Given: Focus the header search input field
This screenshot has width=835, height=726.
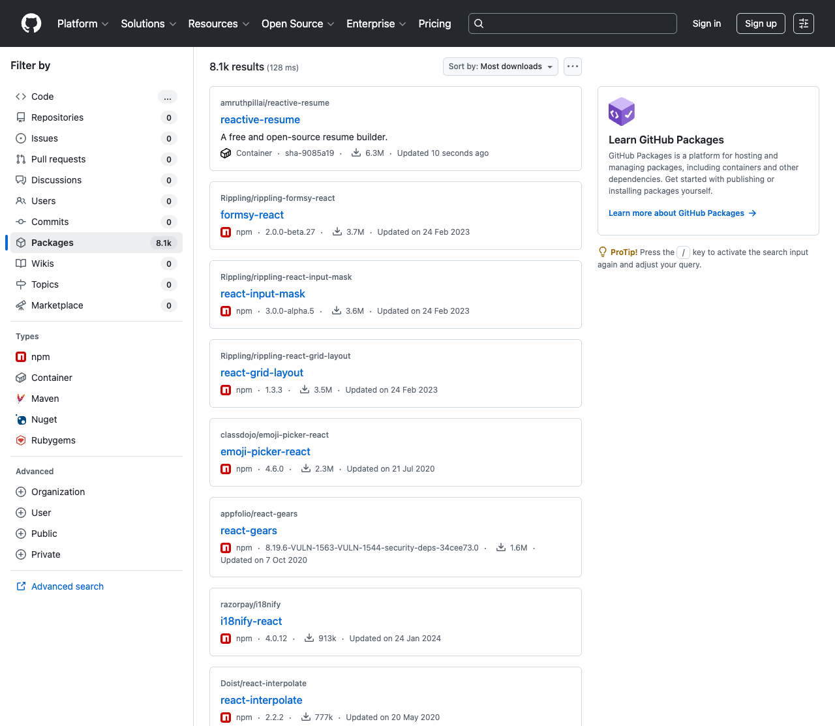Looking at the screenshot, I should coord(573,23).
